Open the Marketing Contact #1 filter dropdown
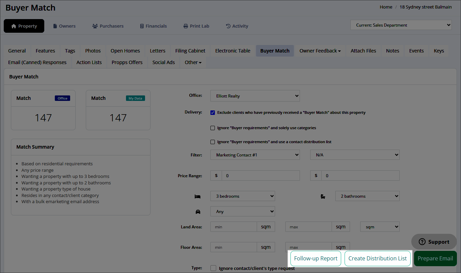The width and height of the screenshot is (461, 273). tap(255, 155)
